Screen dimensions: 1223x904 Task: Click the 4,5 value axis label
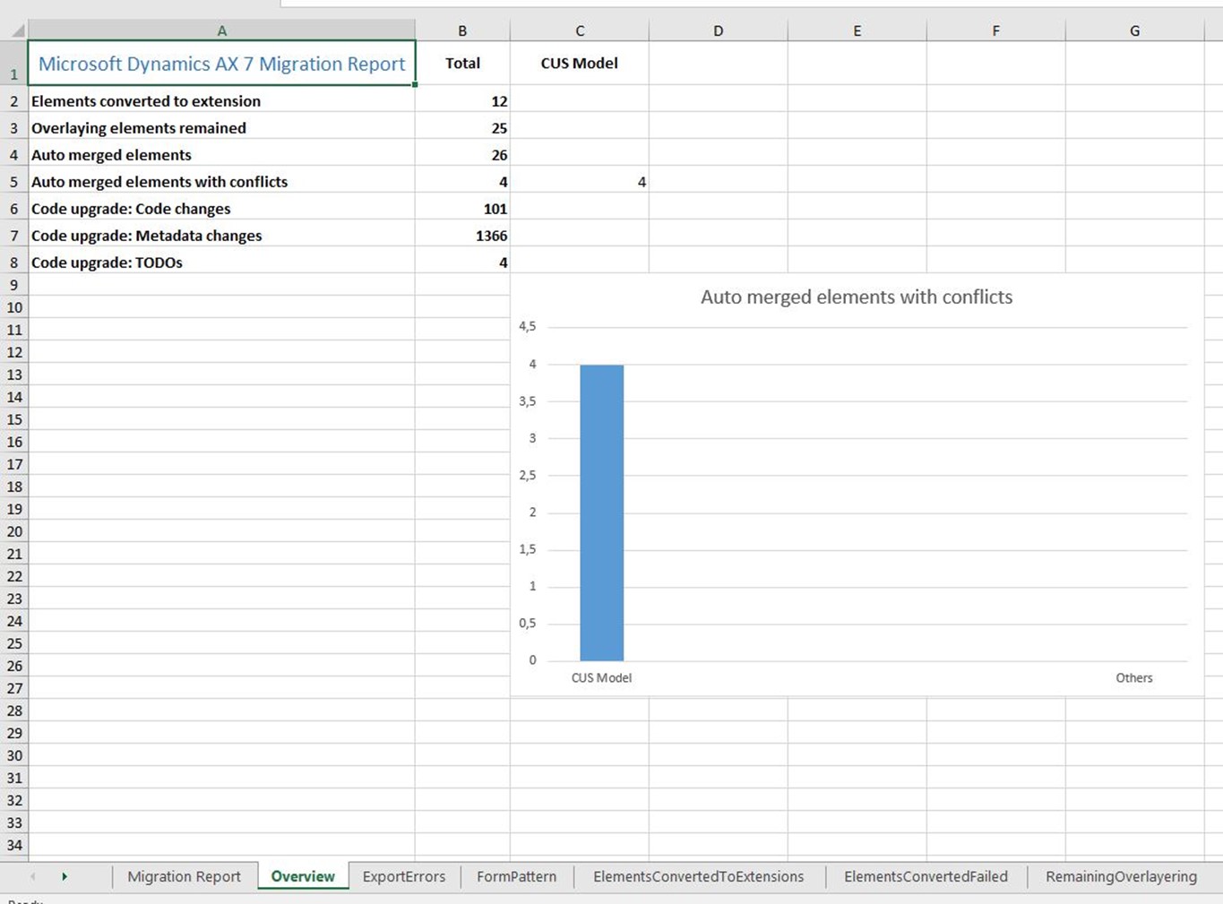tap(528, 327)
